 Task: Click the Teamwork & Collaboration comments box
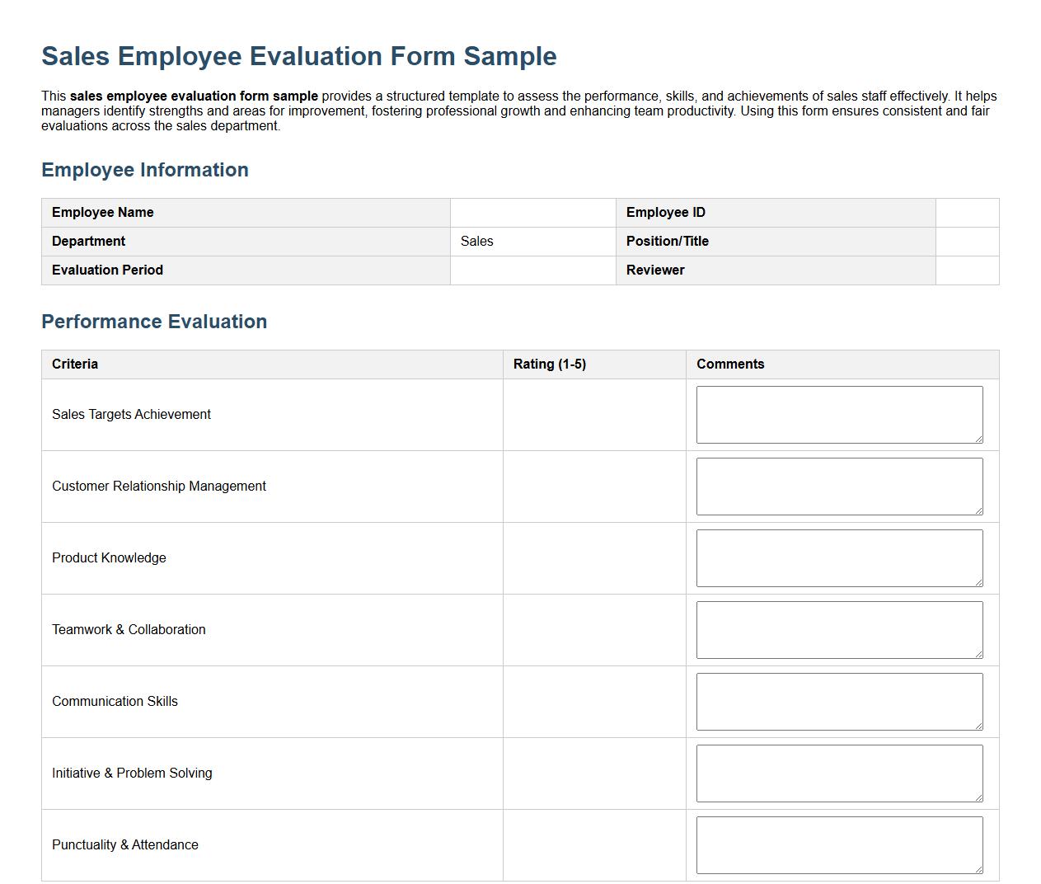point(839,629)
